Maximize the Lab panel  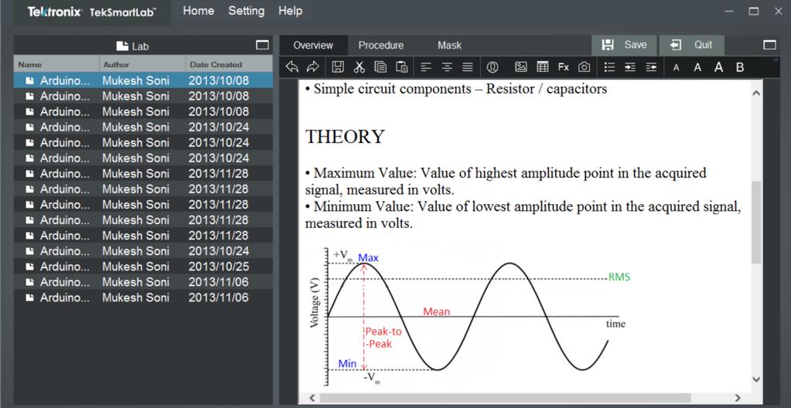pos(262,45)
